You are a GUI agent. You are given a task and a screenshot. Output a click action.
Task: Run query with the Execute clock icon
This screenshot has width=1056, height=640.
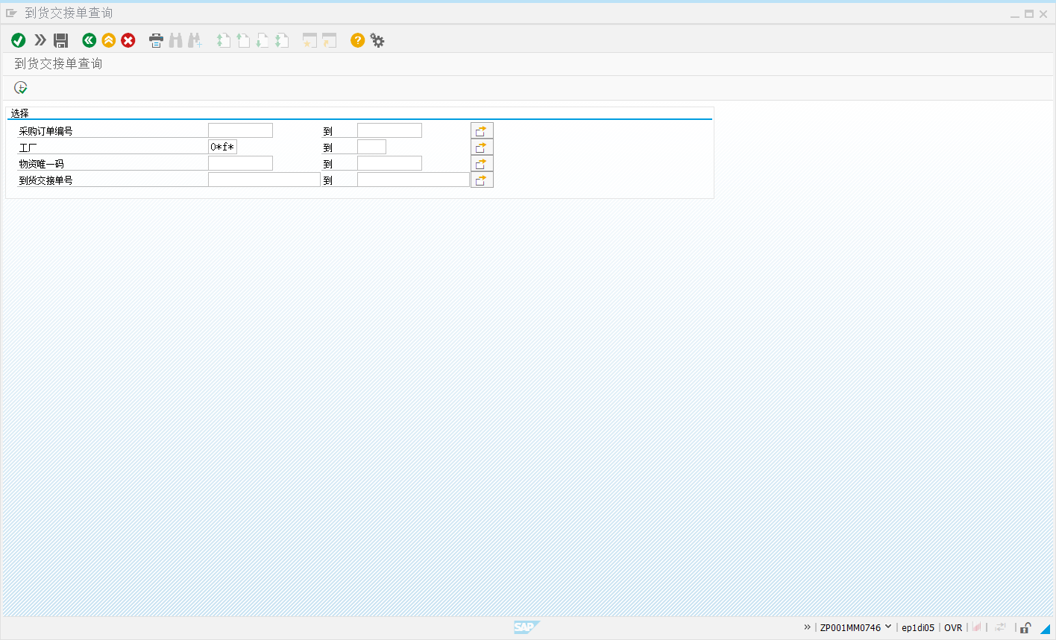tap(21, 88)
